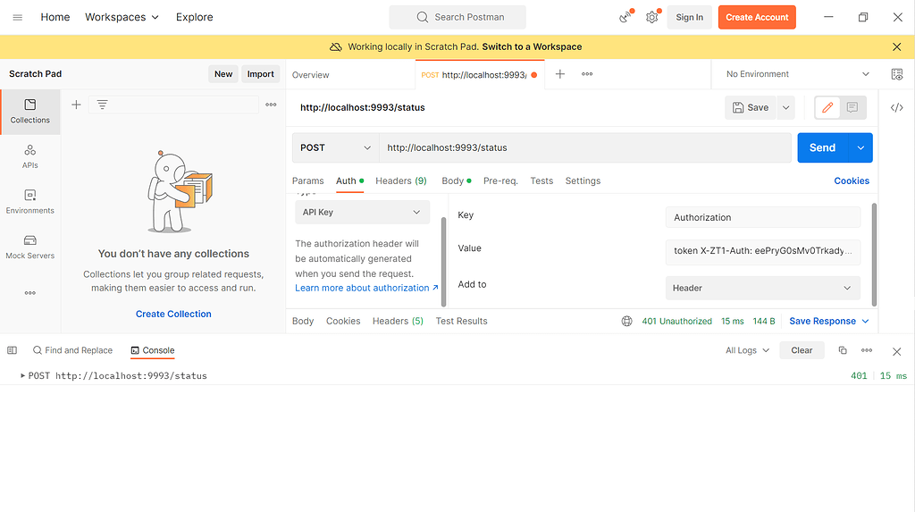Open the No Environment selector
915x512 pixels.
797,74
